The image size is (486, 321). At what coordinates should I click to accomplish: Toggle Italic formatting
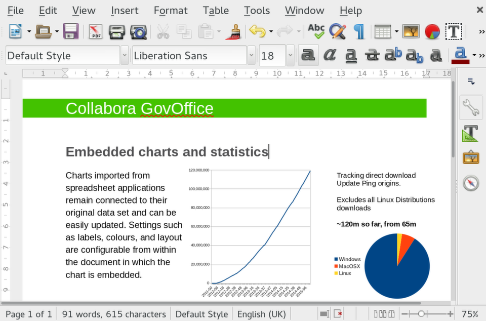point(330,55)
